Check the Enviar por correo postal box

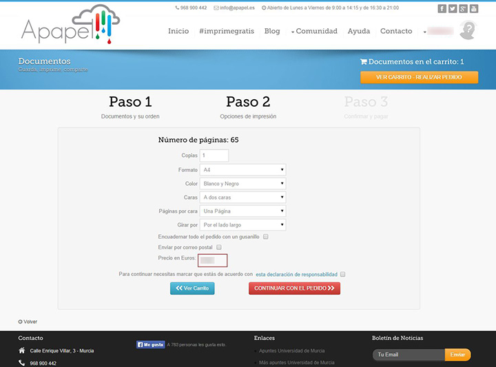tap(219, 247)
